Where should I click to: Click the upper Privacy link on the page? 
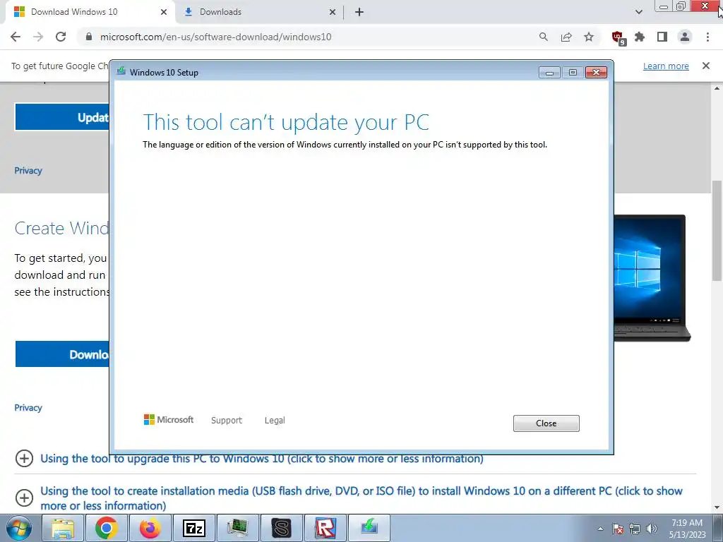pos(28,171)
